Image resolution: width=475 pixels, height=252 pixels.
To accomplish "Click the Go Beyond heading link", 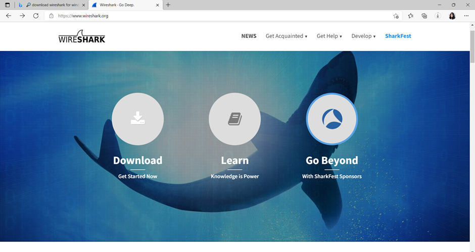I will pos(331,160).
